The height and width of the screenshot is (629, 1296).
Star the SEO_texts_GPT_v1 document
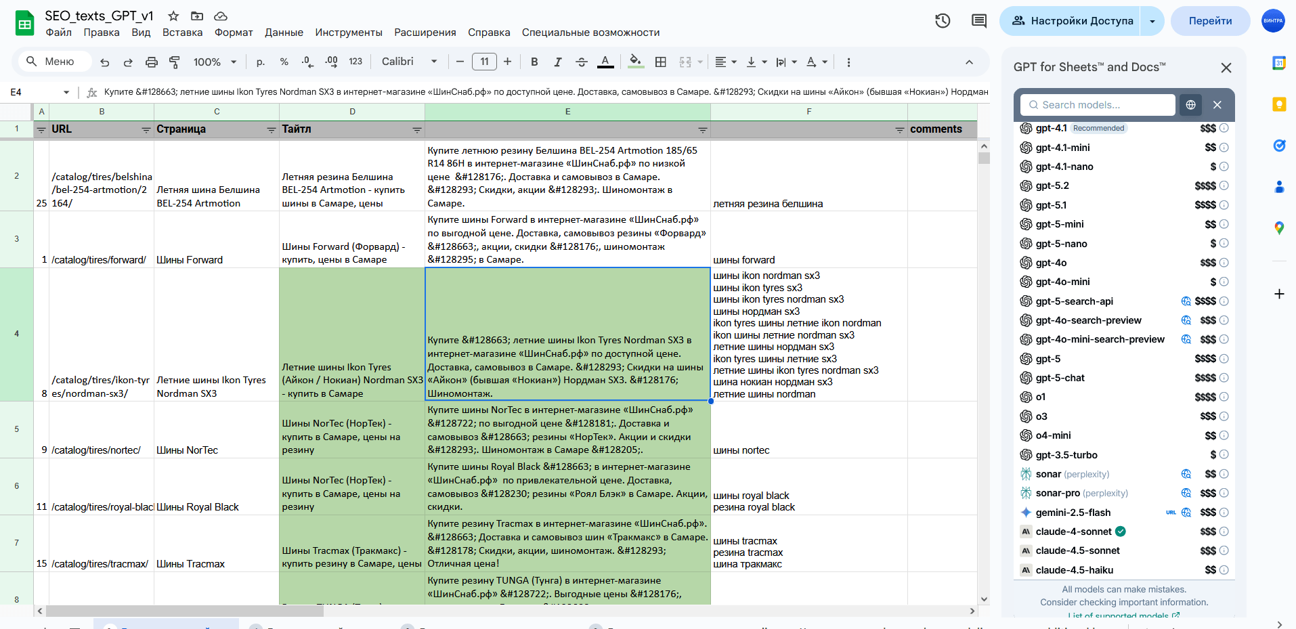(173, 16)
